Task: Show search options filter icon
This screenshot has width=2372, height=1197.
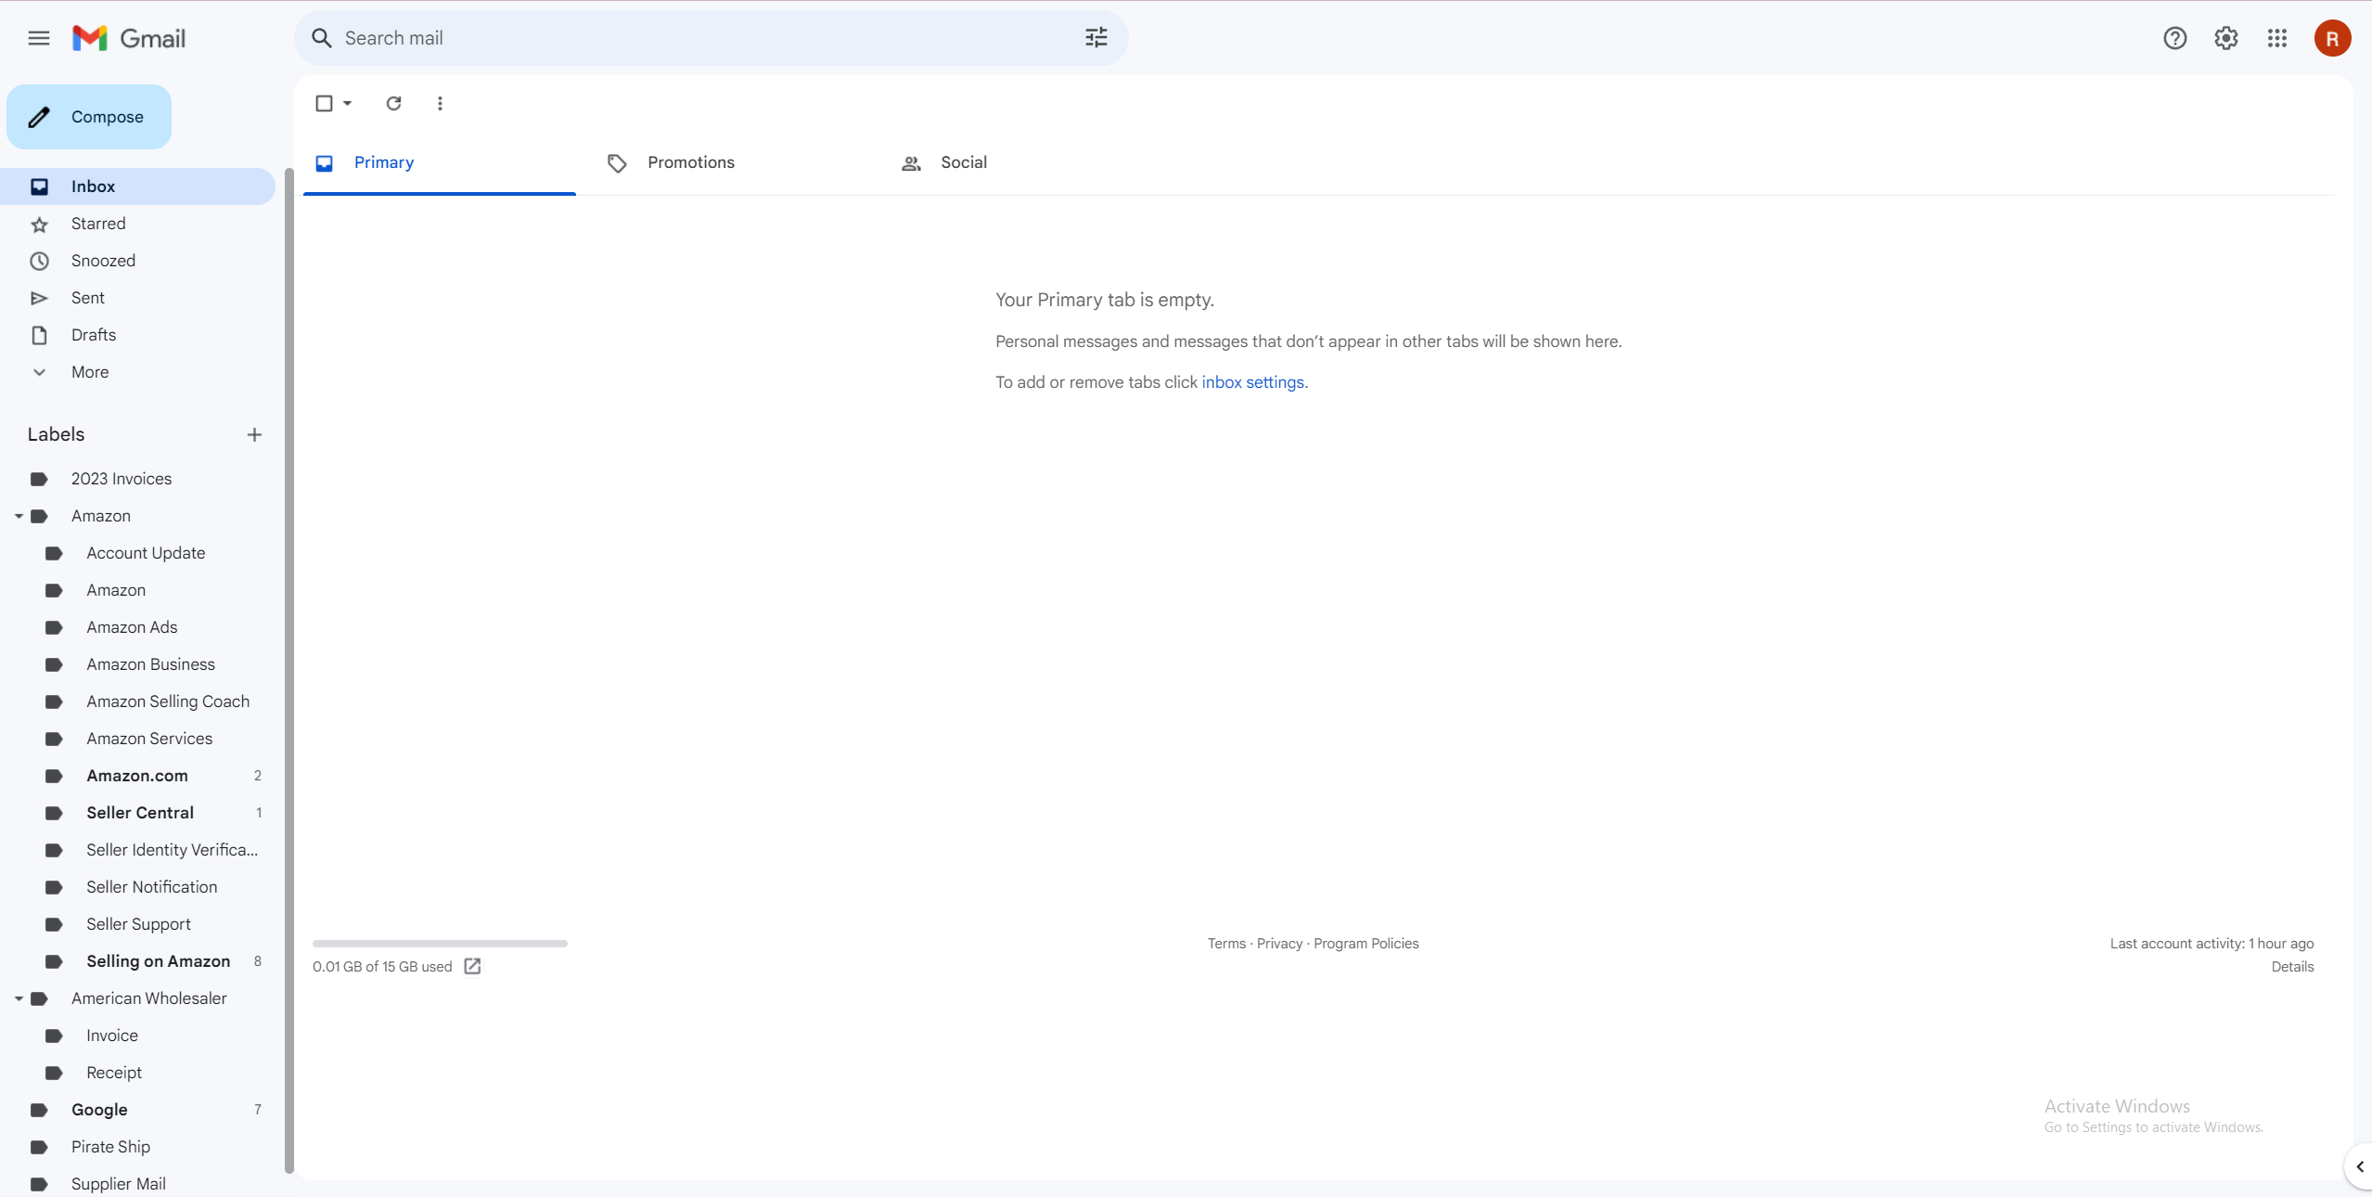Action: 1096,38
